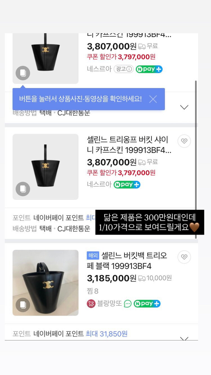Tap gallery icon on third bag thumbnail
The height and width of the screenshot is (375, 211).
23,305
